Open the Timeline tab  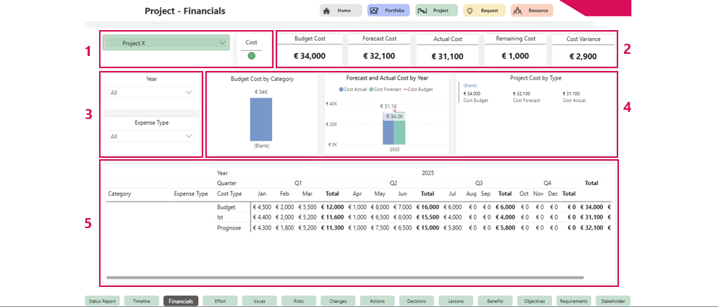[x=141, y=301]
